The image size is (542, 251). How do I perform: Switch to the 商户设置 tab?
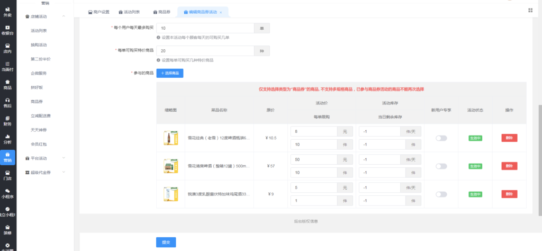click(98, 12)
